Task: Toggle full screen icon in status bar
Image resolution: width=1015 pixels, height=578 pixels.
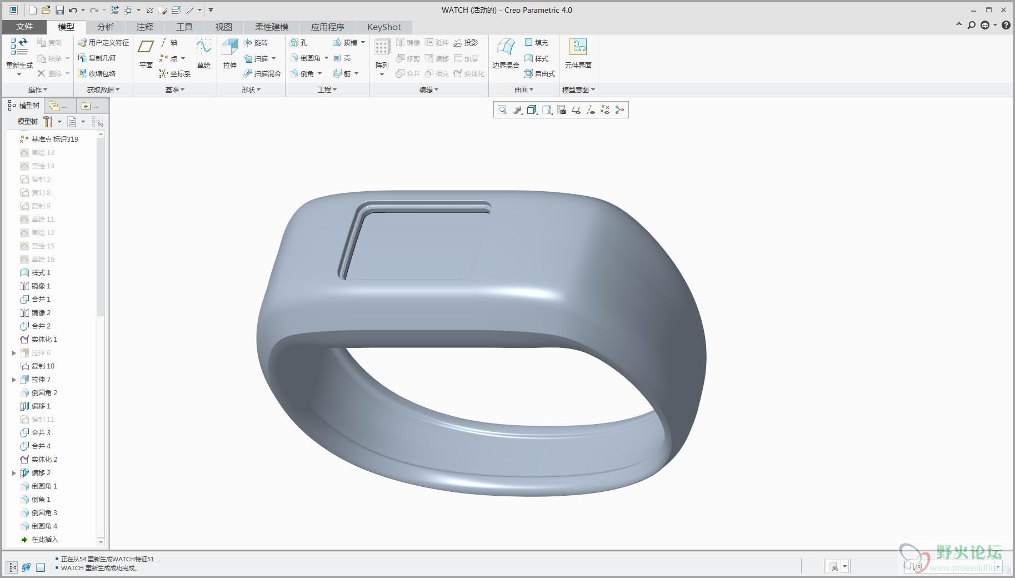Action: 41,567
